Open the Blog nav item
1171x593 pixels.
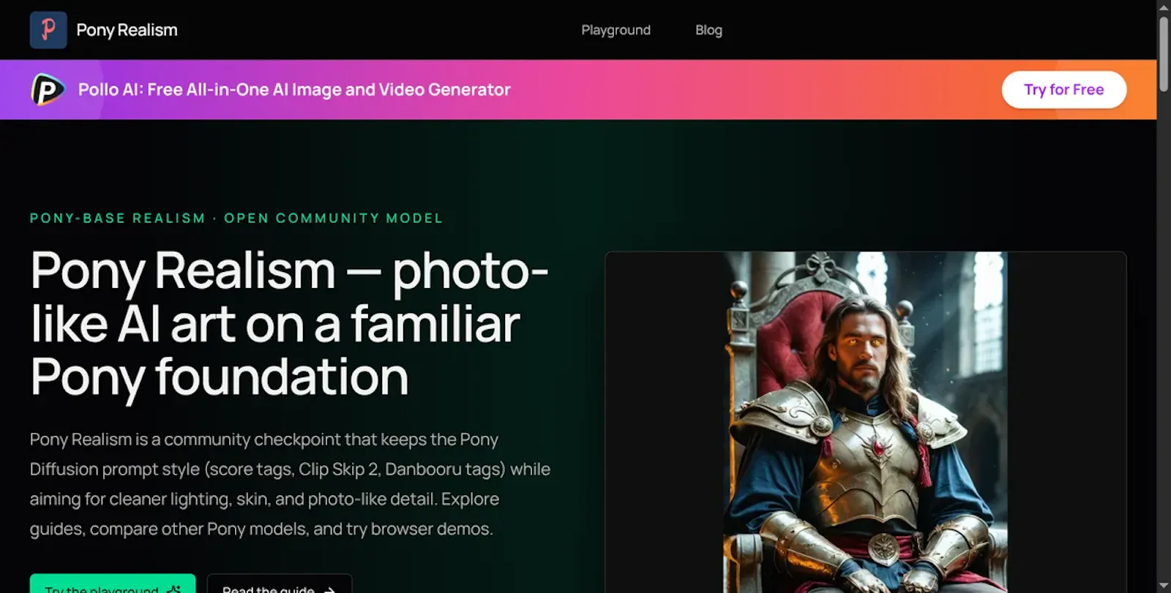[708, 30]
